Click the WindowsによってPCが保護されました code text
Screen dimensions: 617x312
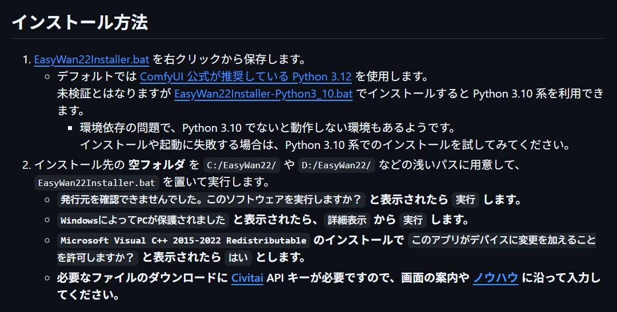point(143,220)
